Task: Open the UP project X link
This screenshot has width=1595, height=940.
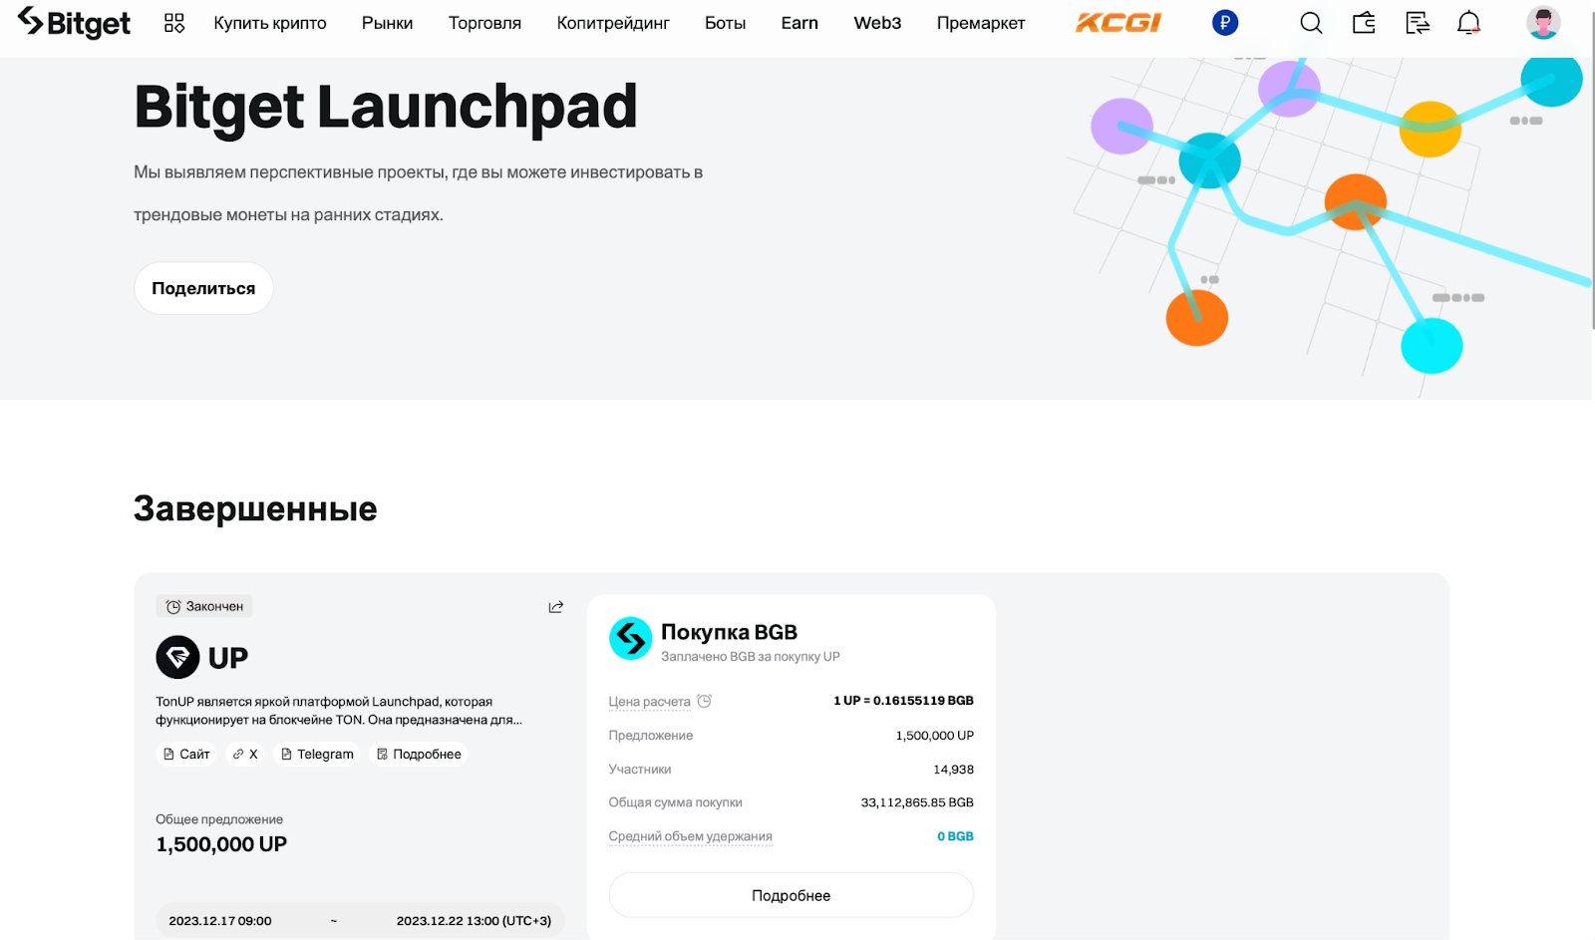Action: point(245,754)
